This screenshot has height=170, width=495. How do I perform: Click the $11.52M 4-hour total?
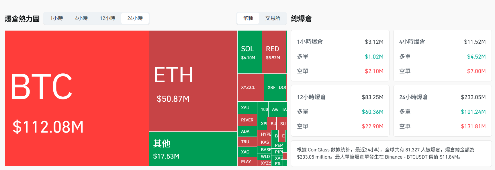coord(475,42)
